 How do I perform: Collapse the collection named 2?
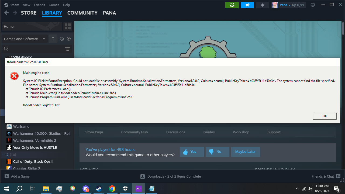coord(4,155)
